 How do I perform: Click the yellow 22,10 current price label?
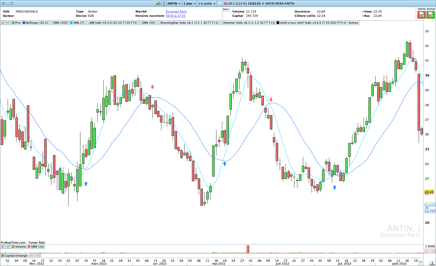coord(429,192)
